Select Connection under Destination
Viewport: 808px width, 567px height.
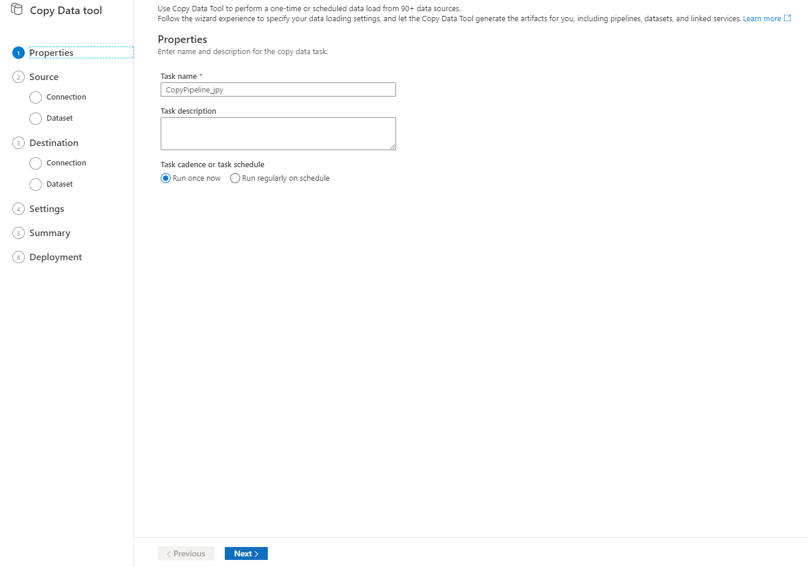point(66,163)
